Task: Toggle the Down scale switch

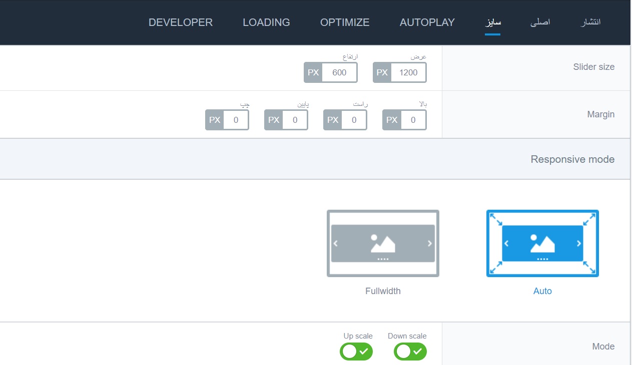Action: coord(410,352)
